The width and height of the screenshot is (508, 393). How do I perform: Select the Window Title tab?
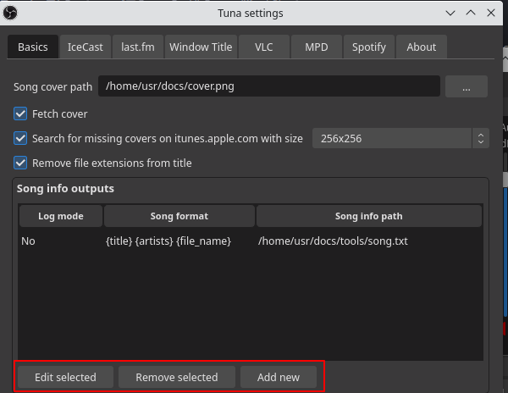[201, 47]
